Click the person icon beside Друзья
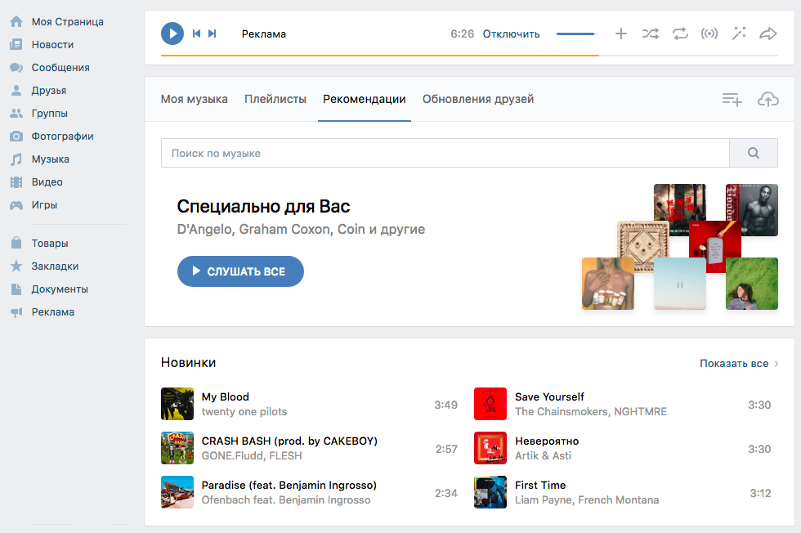This screenshot has height=533, width=801. pyautogui.click(x=16, y=90)
